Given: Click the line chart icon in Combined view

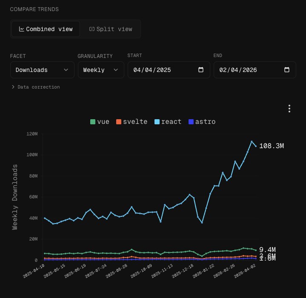Looking at the screenshot, I should [x=21, y=29].
